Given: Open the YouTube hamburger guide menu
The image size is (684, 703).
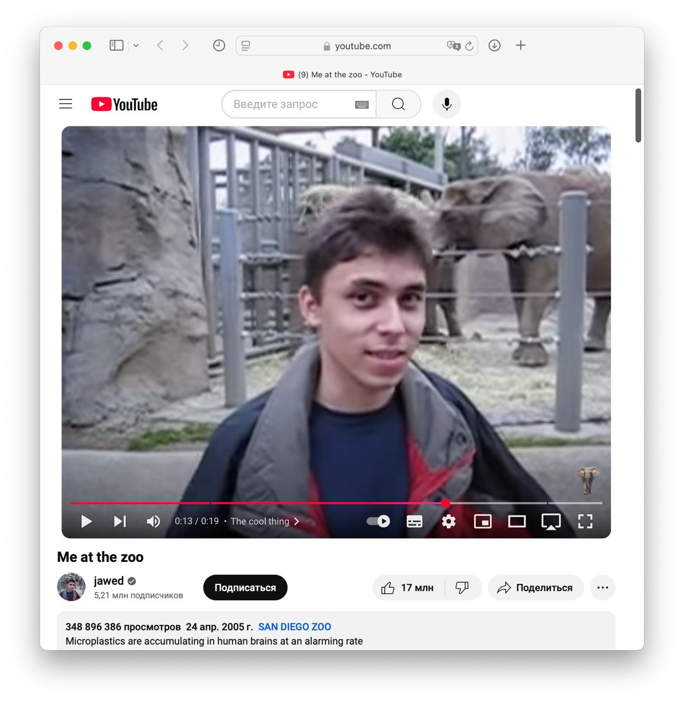Looking at the screenshot, I should 66,104.
